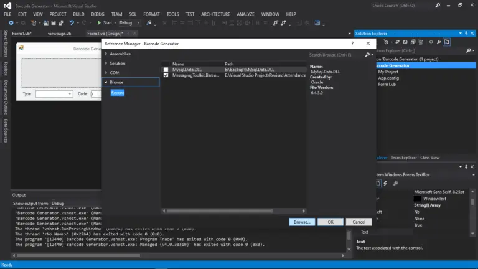The height and width of the screenshot is (269, 478).
Task: Click the Solution Explorer View Code icon
Action: [x=430, y=42]
